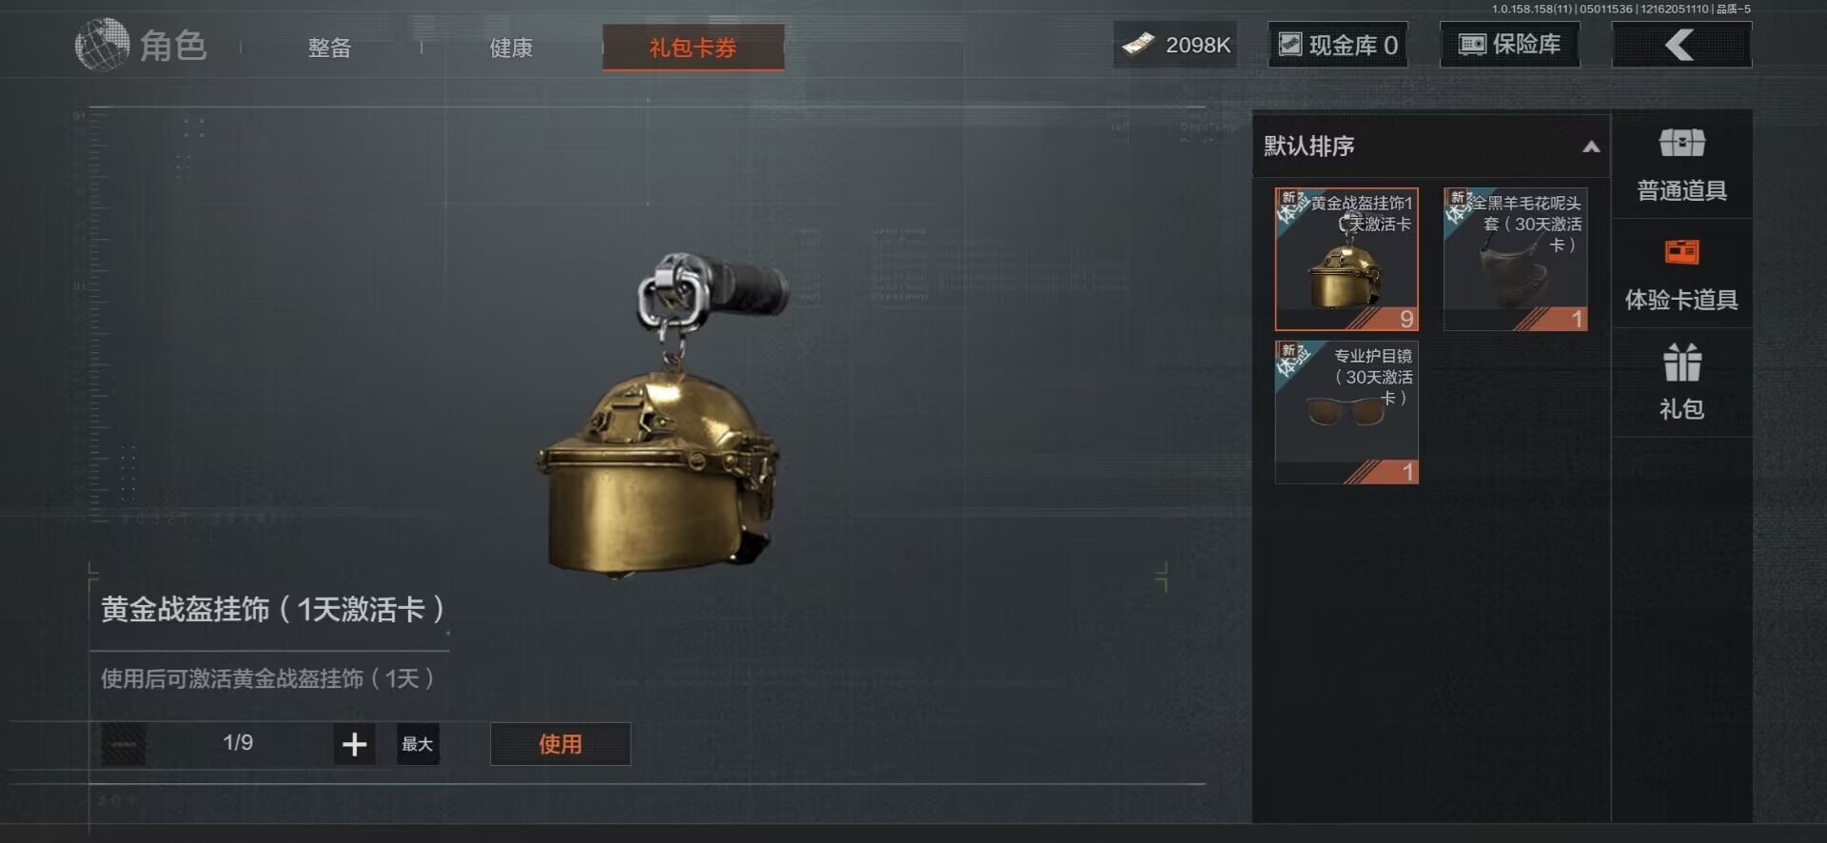Select the 体验卡道具 card icon
1827x843 pixels.
coord(1681,252)
